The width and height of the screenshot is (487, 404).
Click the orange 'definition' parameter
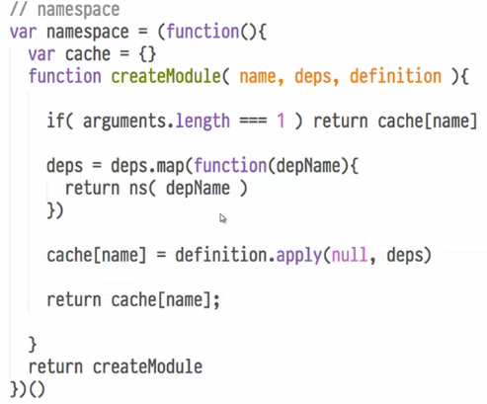click(395, 76)
